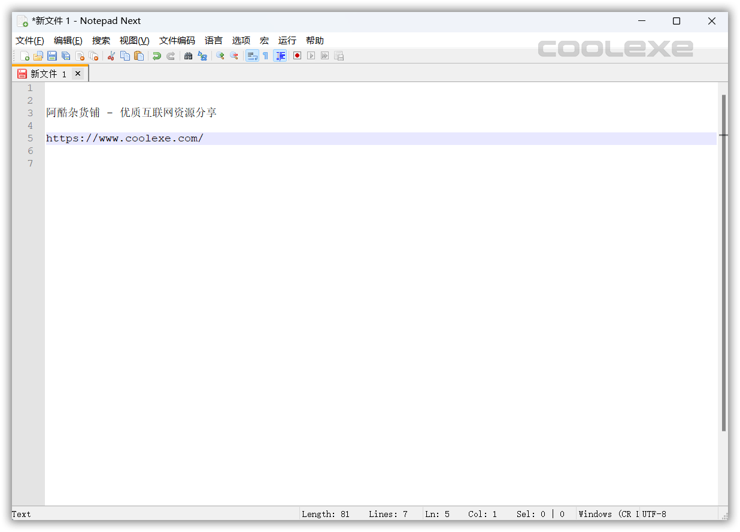Screen dimensions: 740x532
Task: Click the https://www.coolexe.com/ link text
Action: (125, 138)
